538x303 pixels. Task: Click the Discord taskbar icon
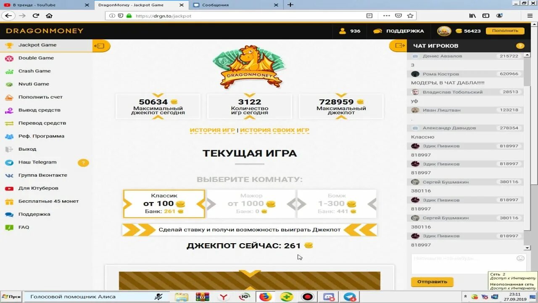pyautogui.click(x=328, y=297)
